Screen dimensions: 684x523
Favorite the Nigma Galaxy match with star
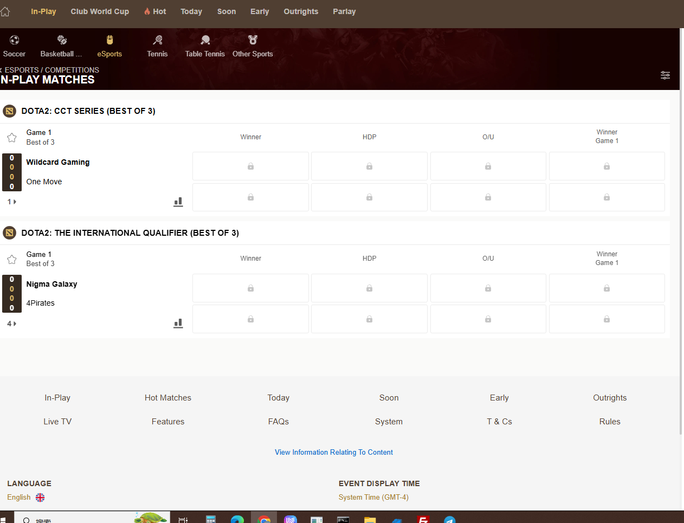coord(11,259)
